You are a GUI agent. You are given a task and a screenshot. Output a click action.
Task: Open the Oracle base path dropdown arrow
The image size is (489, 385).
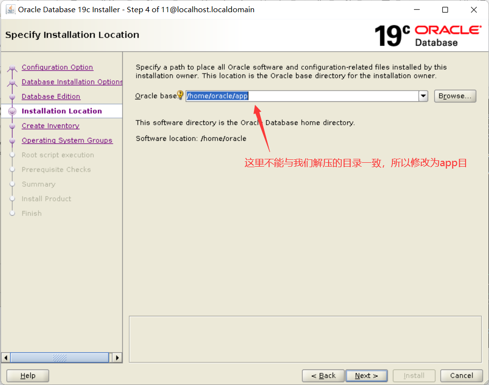[423, 96]
